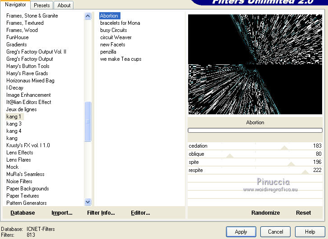
Task: Click the Apply button
Action: coord(241,232)
